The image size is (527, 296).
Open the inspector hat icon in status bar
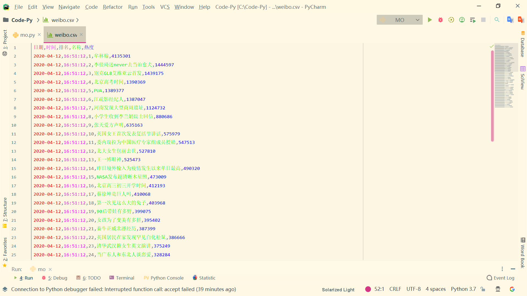[498, 289]
